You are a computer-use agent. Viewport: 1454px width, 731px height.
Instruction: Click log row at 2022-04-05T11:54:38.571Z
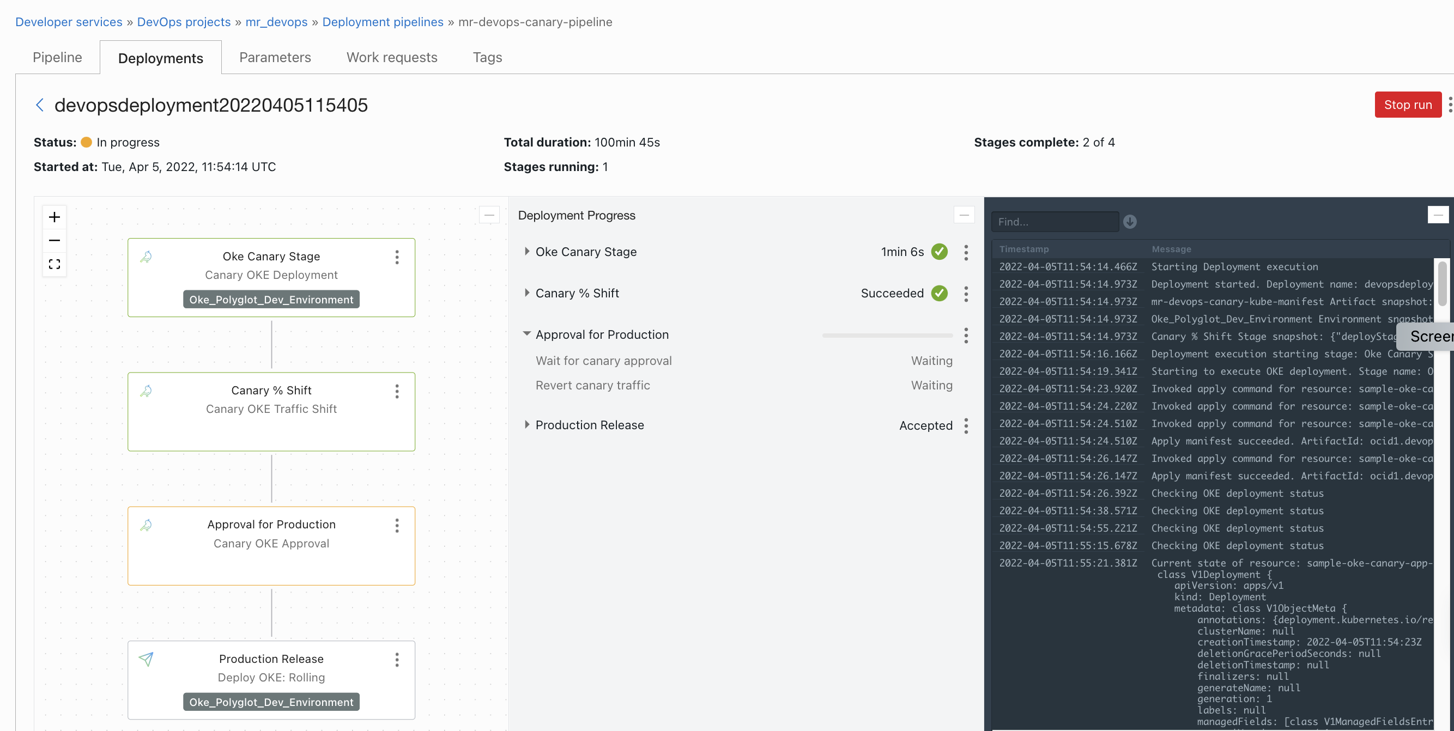pos(1214,511)
